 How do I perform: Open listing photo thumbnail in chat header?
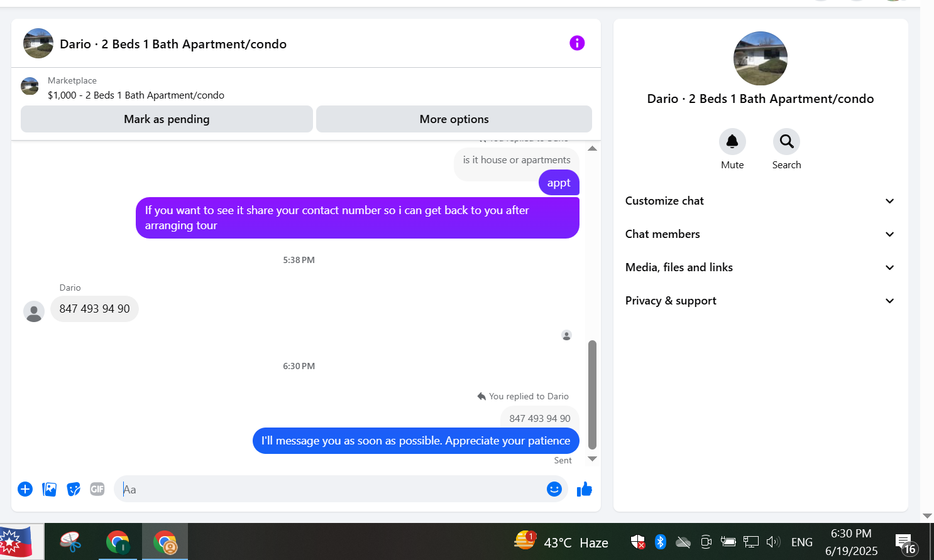pyautogui.click(x=38, y=43)
